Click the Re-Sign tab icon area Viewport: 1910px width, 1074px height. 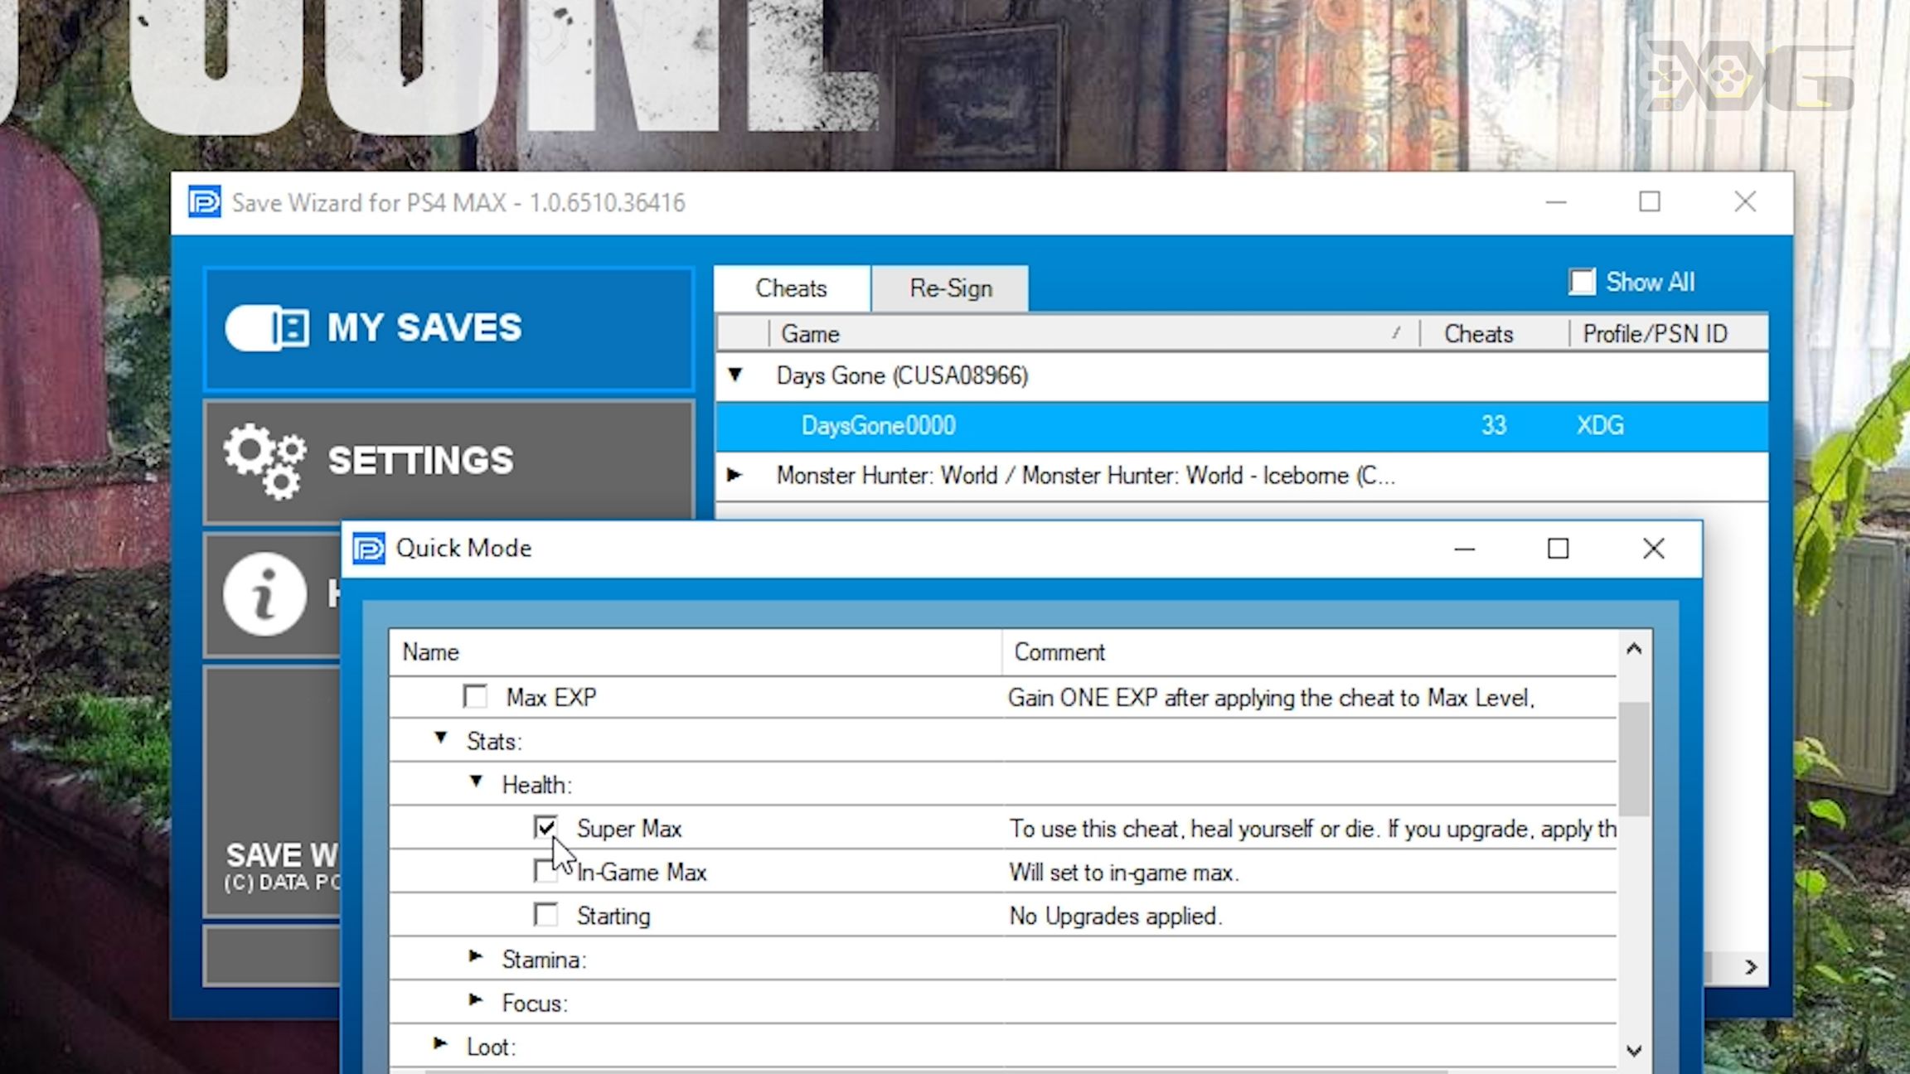pos(951,288)
